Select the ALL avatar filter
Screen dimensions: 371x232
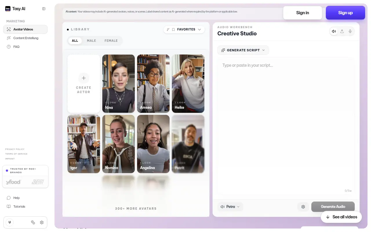tap(75, 41)
